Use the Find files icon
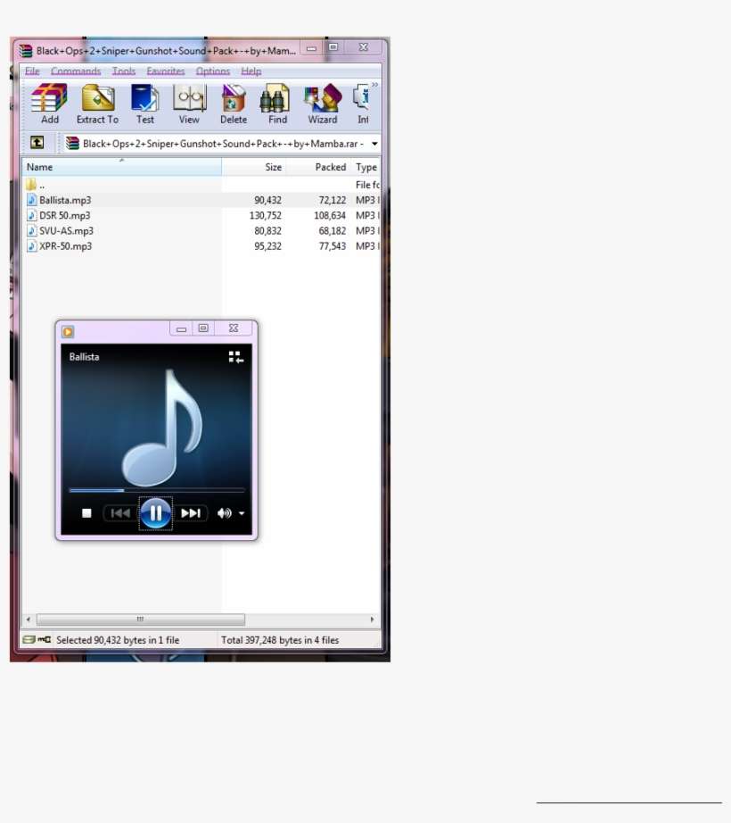731x823 pixels. (x=276, y=103)
